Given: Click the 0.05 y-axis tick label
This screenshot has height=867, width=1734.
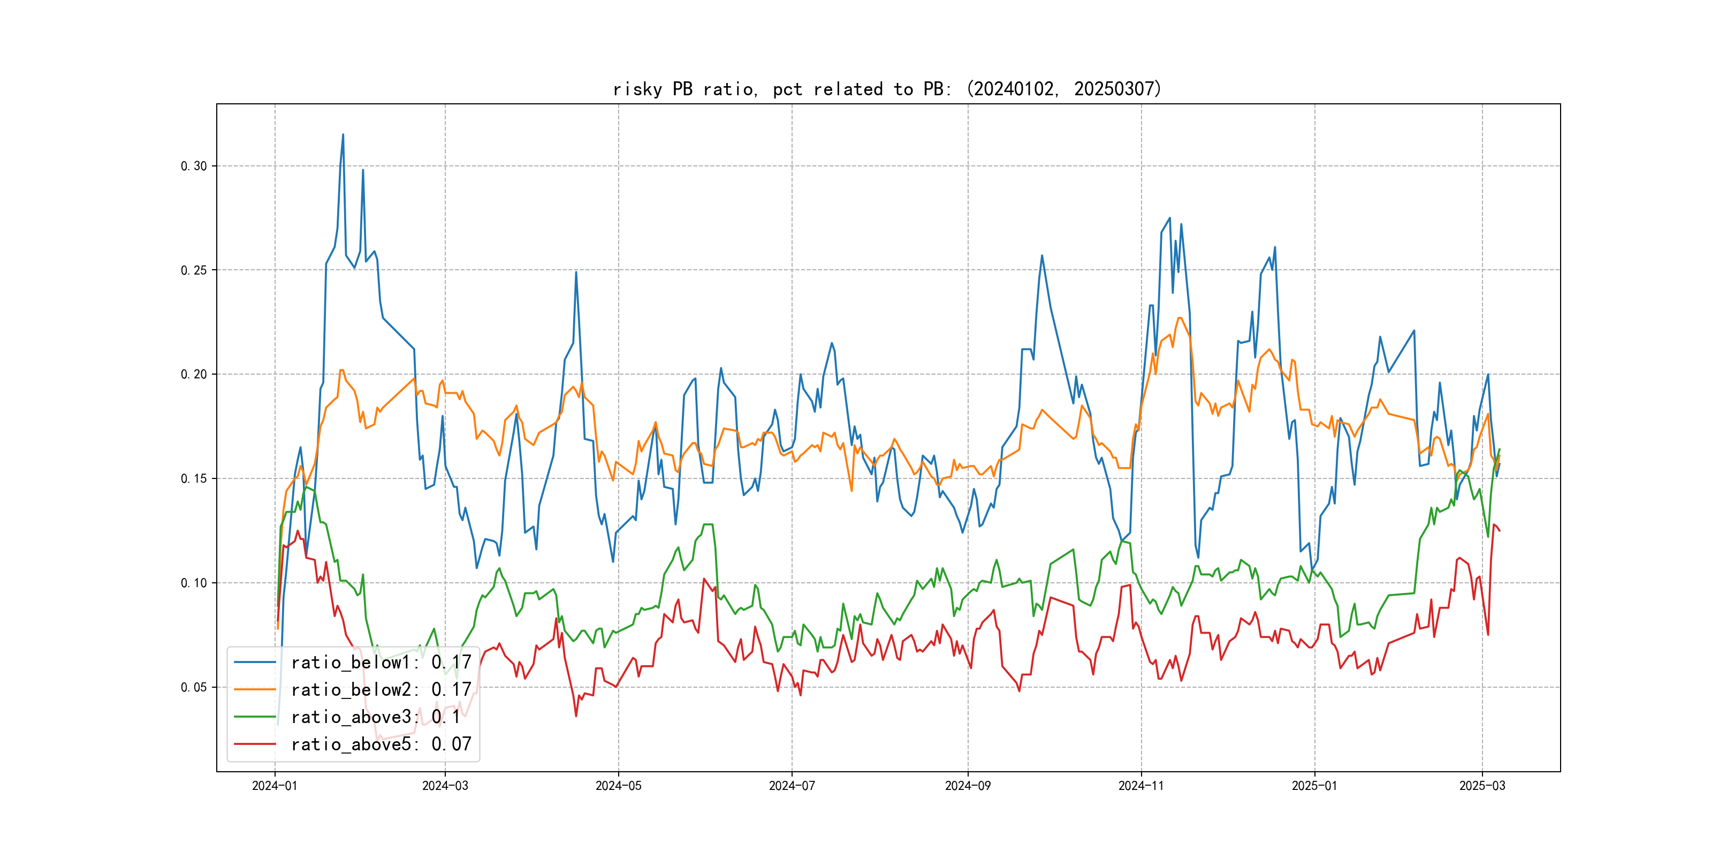Looking at the screenshot, I should tap(194, 687).
